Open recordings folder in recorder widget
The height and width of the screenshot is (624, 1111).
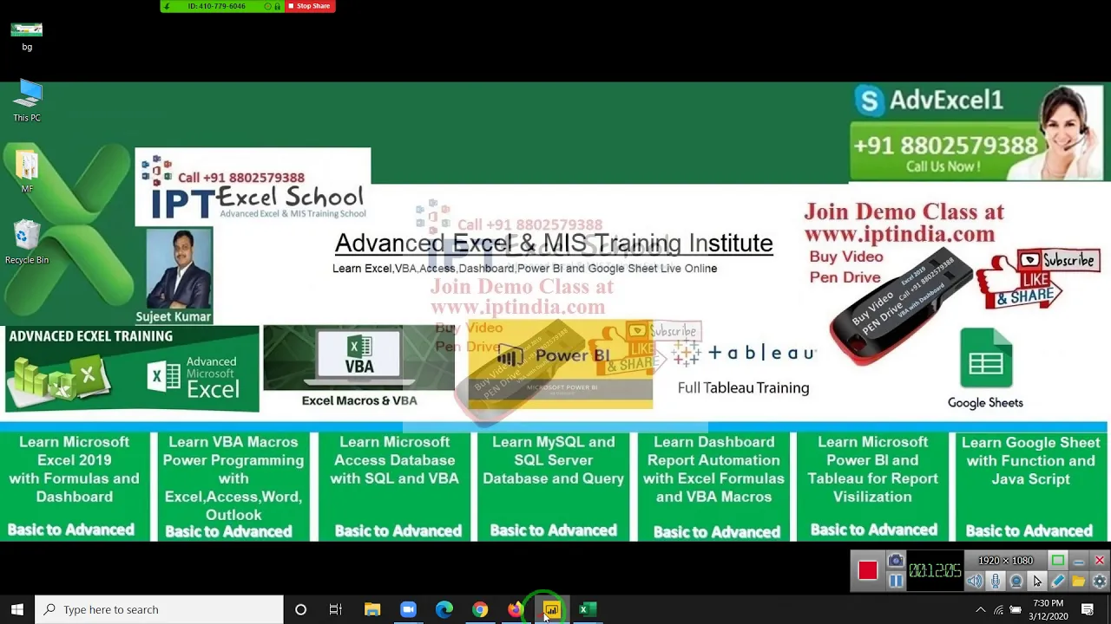coord(1079,582)
